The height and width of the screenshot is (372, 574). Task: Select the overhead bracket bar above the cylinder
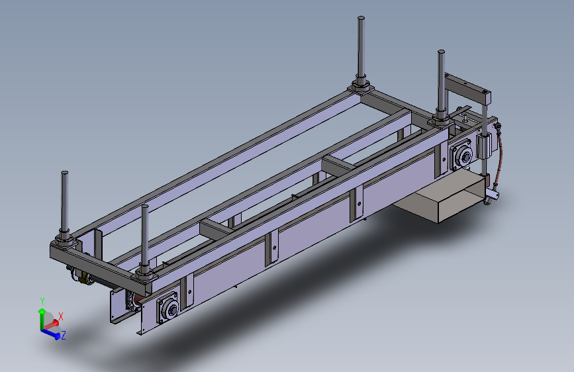[x=468, y=88]
